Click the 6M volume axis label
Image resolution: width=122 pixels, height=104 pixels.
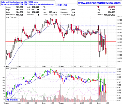coord(4,86)
